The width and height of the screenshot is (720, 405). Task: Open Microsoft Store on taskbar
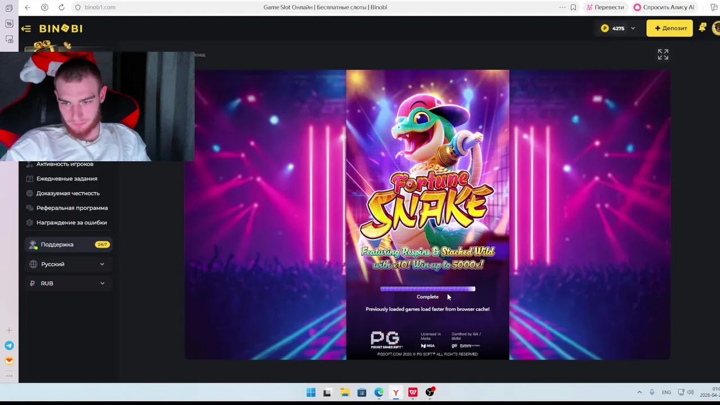362,393
